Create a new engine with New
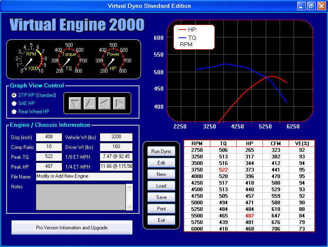This screenshot has height=247, width=328. coord(161,174)
